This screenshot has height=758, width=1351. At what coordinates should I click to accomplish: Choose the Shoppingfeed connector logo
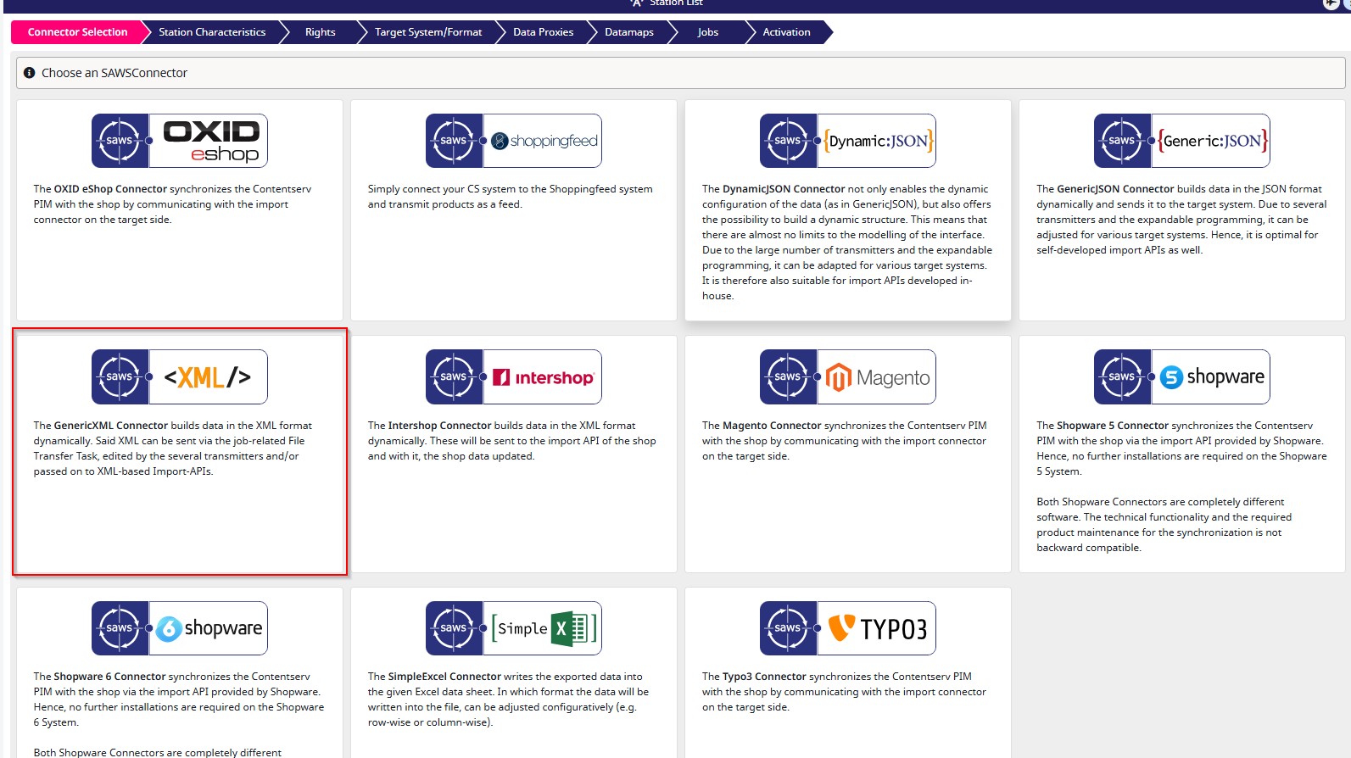tap(514, 141)
